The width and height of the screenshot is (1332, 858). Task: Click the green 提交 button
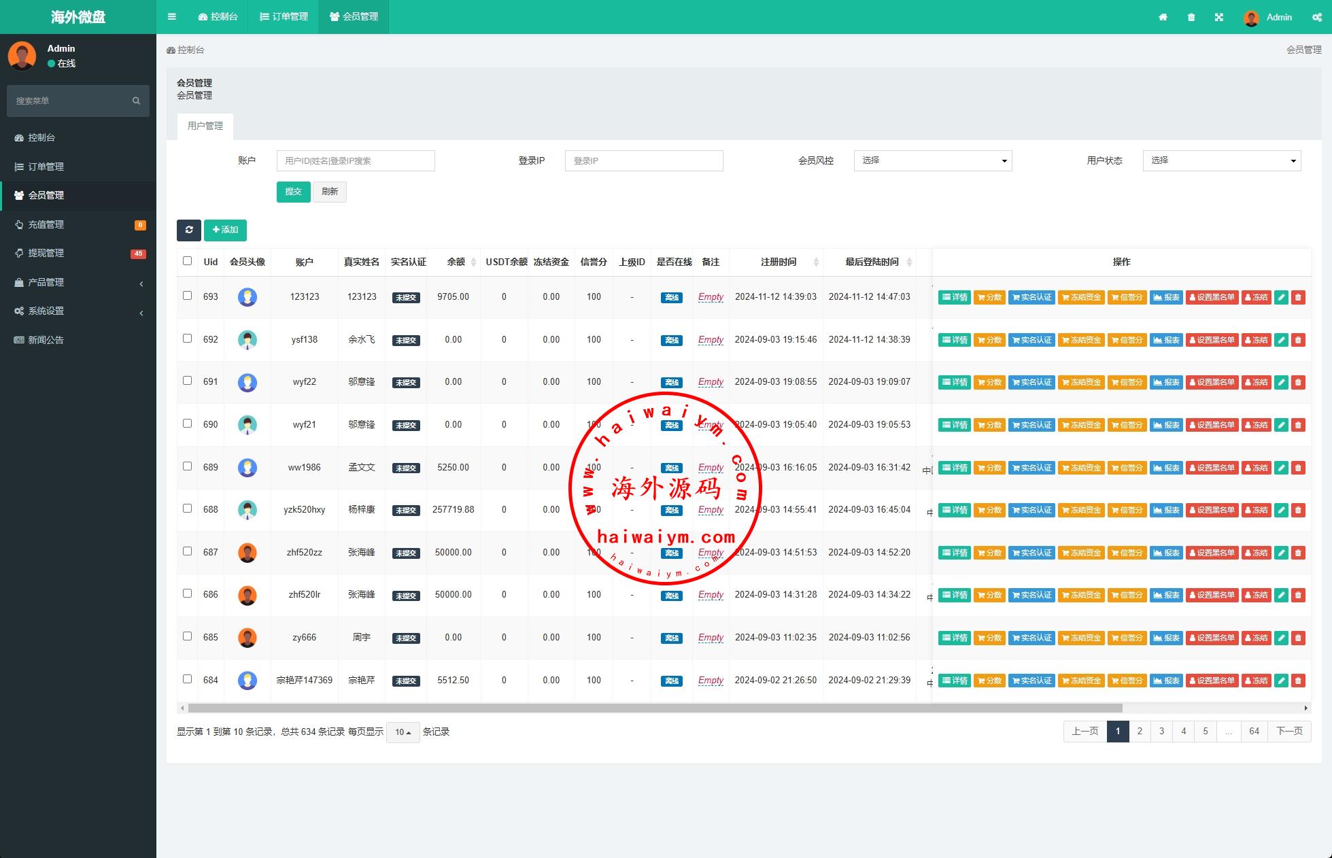[x=293, y=192]
